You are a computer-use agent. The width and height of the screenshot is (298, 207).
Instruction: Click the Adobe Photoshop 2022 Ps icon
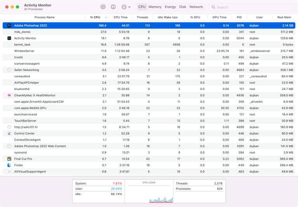[9, 26]
